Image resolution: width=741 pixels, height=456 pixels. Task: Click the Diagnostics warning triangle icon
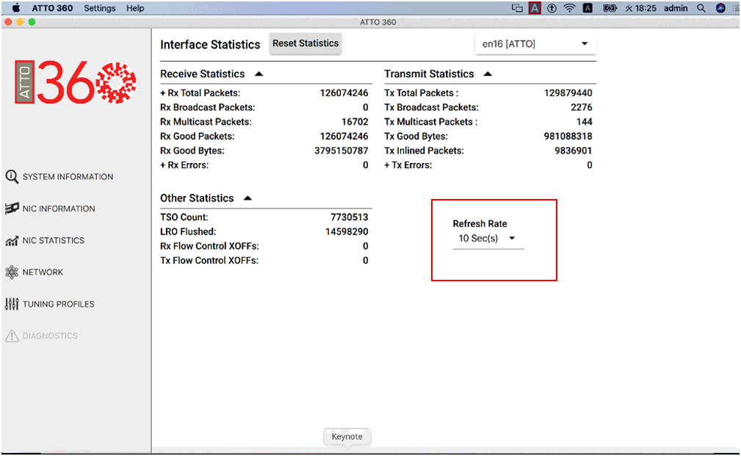point(12,336)
